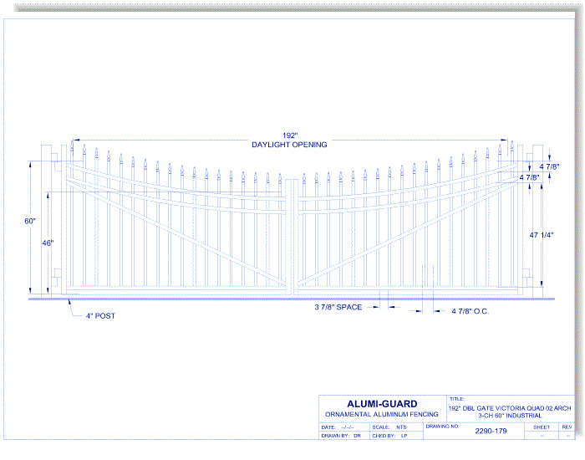The height and width of the screenshot is (460, 585).
Task: Select the SHEET column header
Action: [542, 427]
